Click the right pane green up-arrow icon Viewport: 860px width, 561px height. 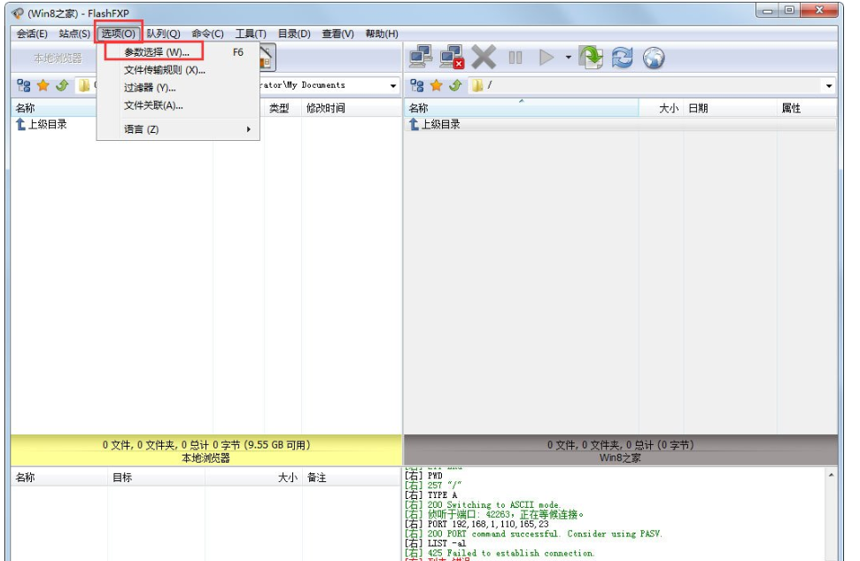tap(455, 86)
